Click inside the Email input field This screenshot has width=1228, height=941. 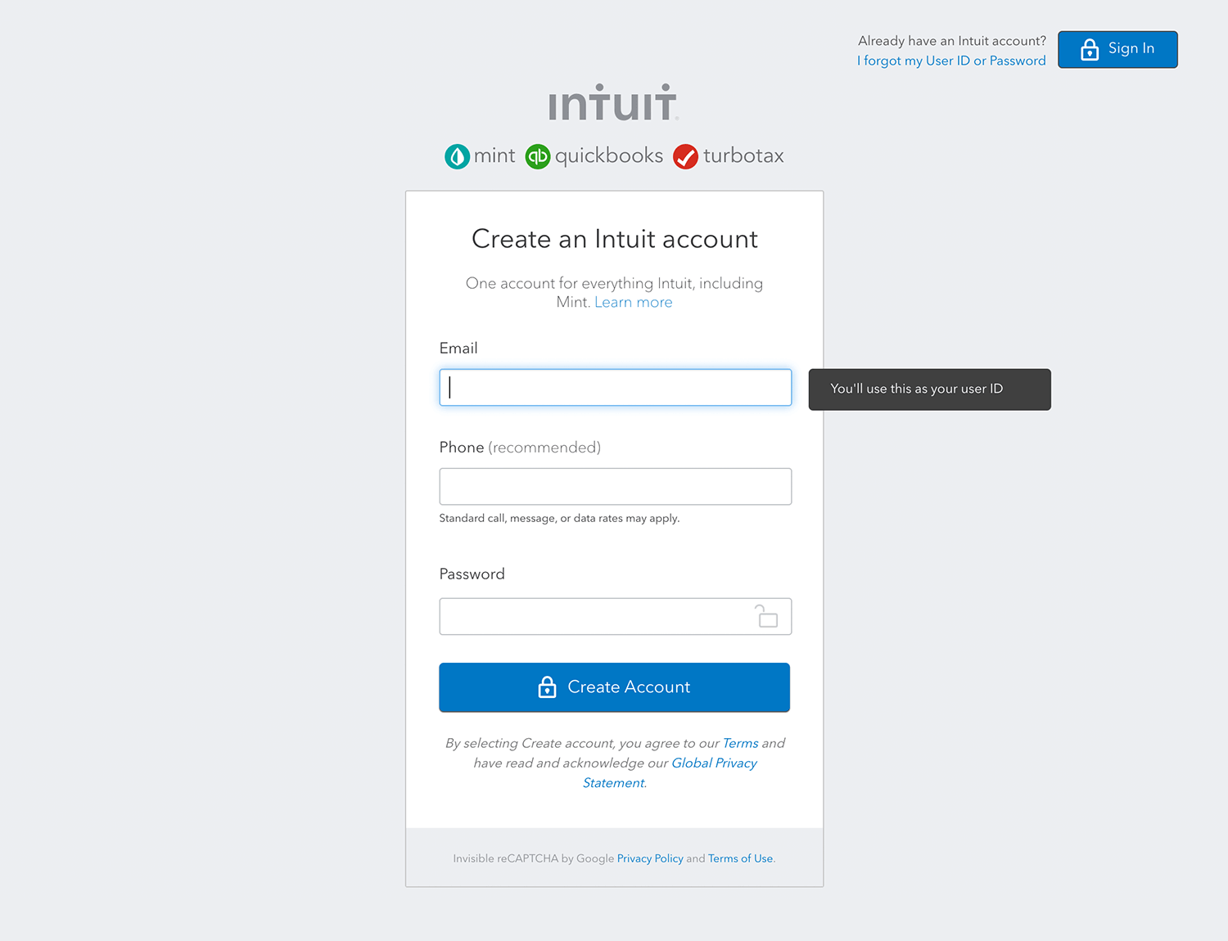click(x=615, y=387)
